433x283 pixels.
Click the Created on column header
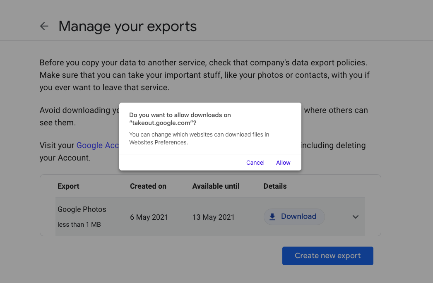coord(148,186)
